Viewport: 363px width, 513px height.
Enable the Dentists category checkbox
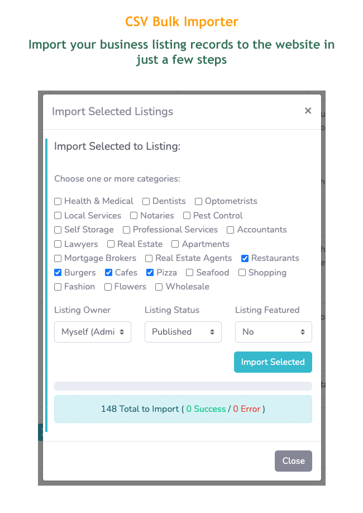tap(146, 201)
